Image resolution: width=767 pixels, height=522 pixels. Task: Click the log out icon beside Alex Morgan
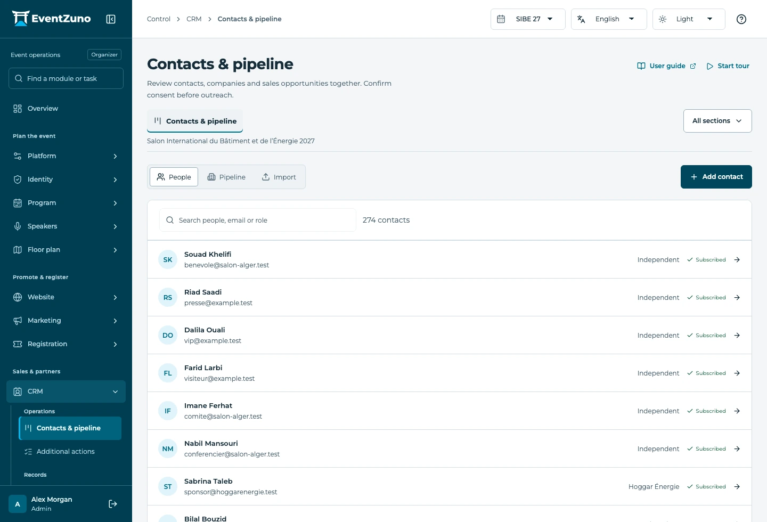(113, 504)
